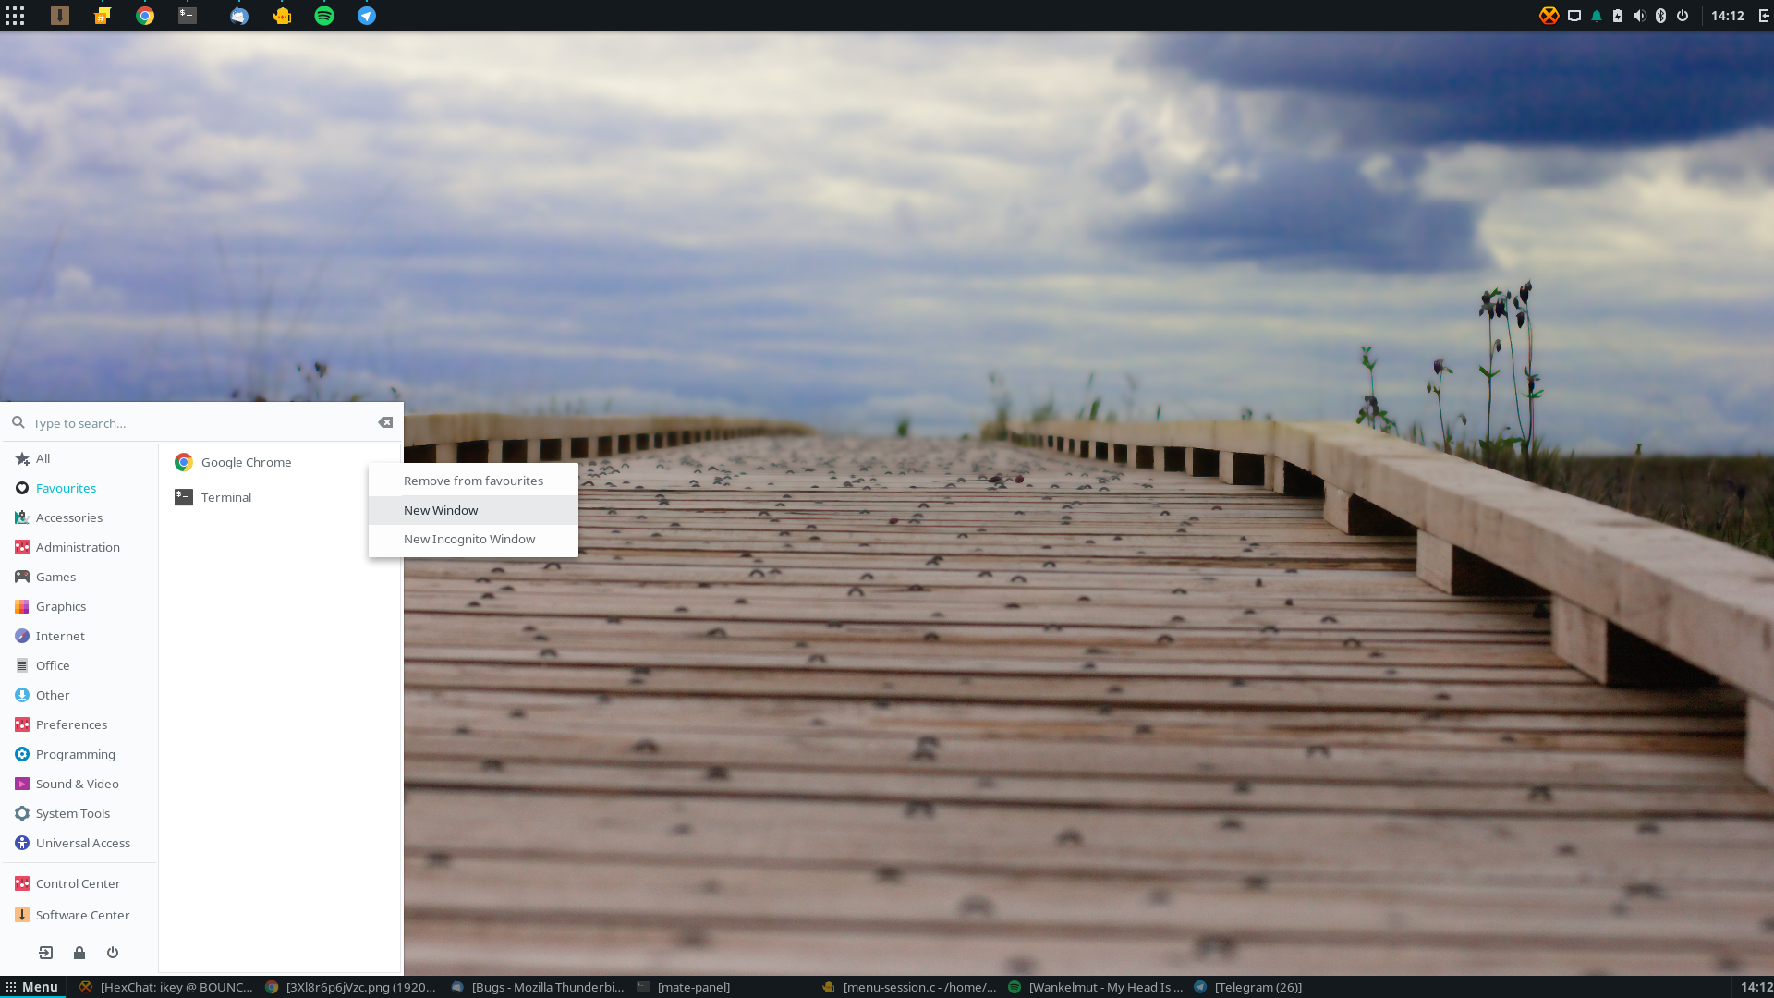Open the volume control icon
This screenshot has height=998, width=1774.
[1639, 16]
